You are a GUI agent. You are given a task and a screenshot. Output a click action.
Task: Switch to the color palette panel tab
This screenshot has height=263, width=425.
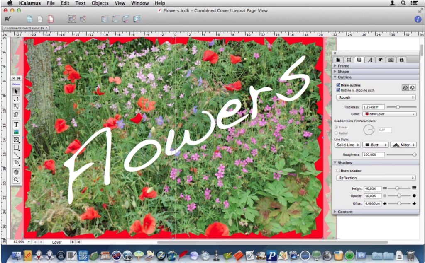click(380, 60)
